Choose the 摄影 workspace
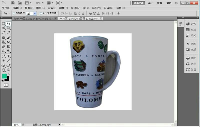Viewport: 200px width, 127px height. pos(169,3)
